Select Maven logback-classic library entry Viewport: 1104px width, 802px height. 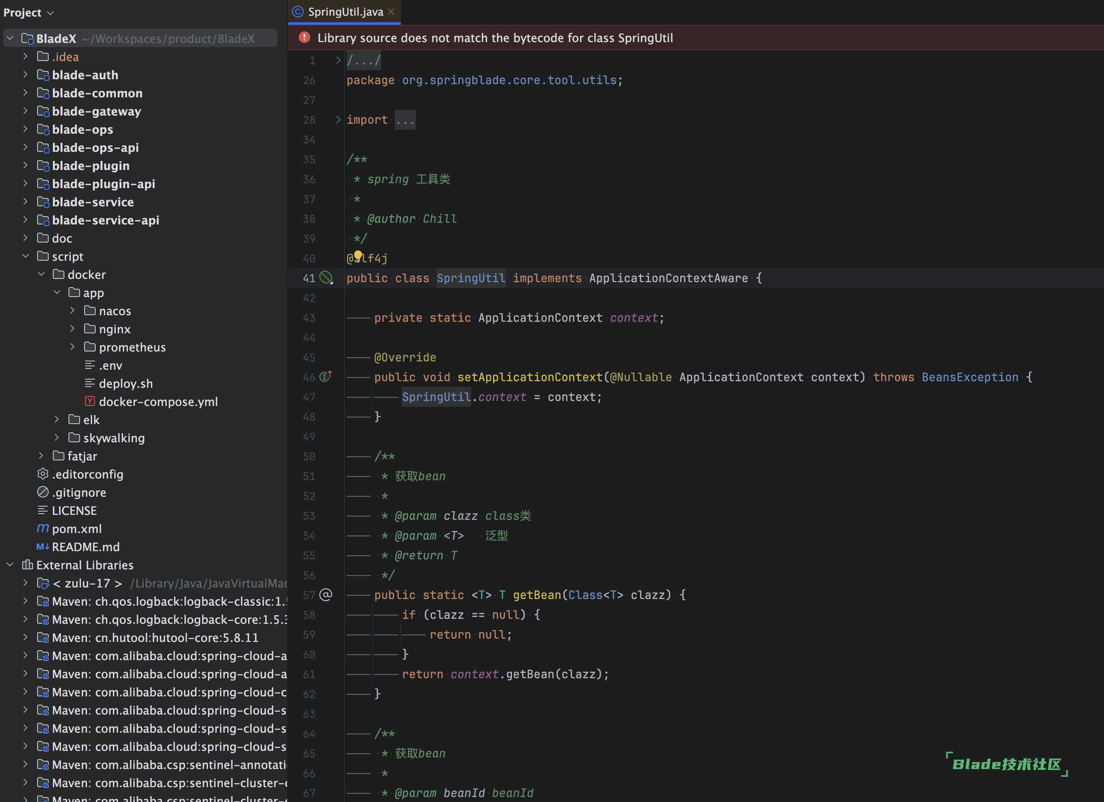click(169, 601)
